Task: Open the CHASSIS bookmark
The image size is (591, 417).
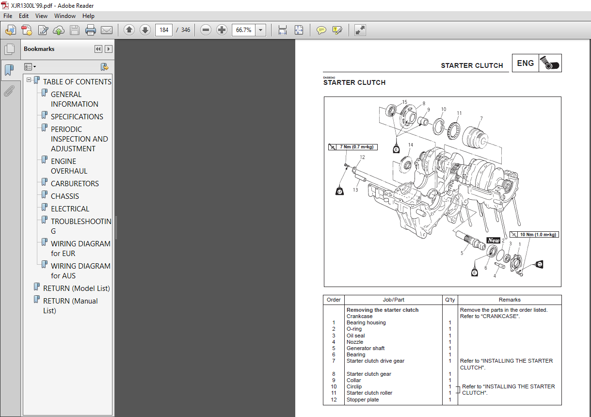Action: coord(65,196)
